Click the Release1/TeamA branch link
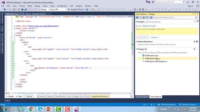This screenshot has width=200, height=112. [x=149, y=26]
